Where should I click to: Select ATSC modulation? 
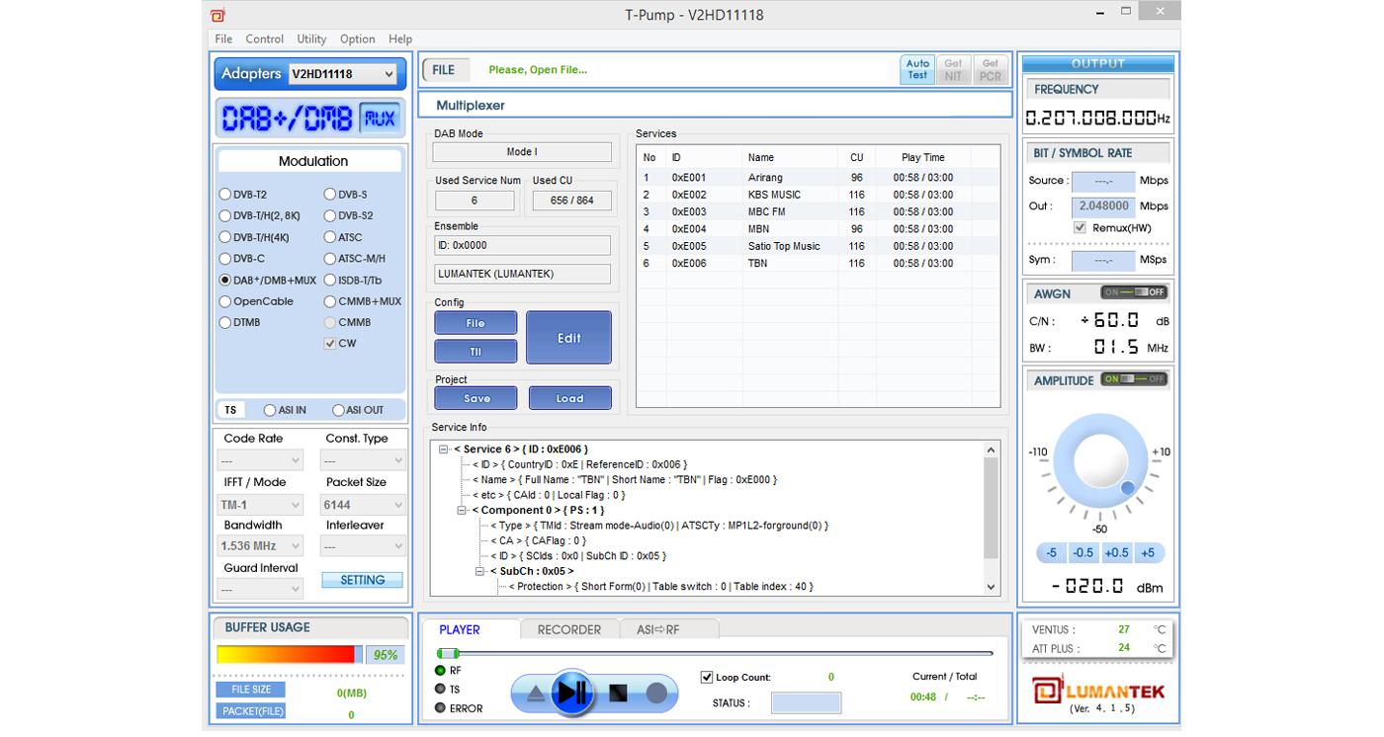[x=330, y=237]
